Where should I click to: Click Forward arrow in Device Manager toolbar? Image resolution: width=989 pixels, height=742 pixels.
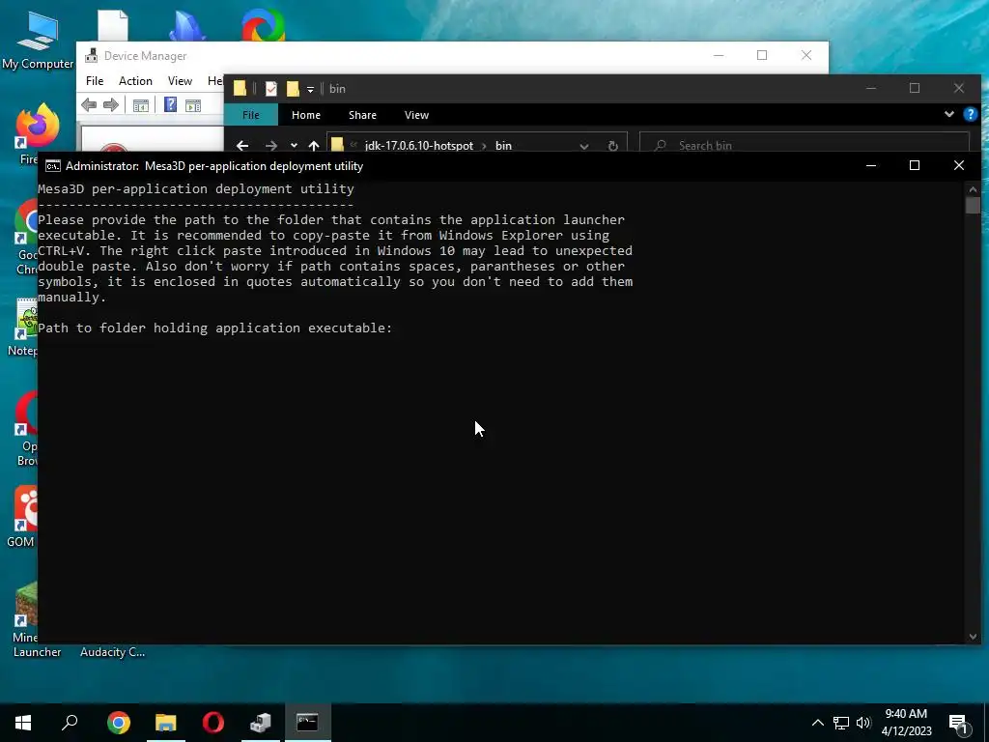tap(111, 104)
